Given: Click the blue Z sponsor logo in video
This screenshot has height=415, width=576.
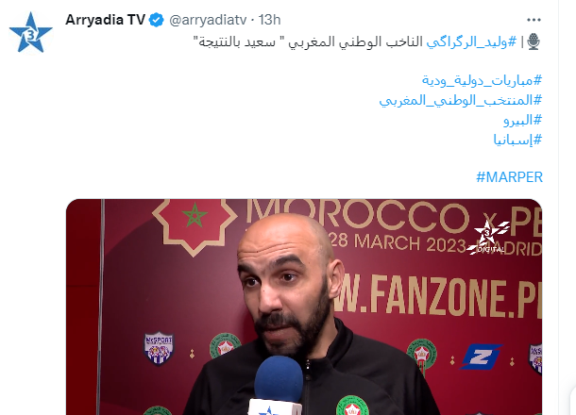Looking at the screenshot, I should pyautogui.click(x=481, y=356).
